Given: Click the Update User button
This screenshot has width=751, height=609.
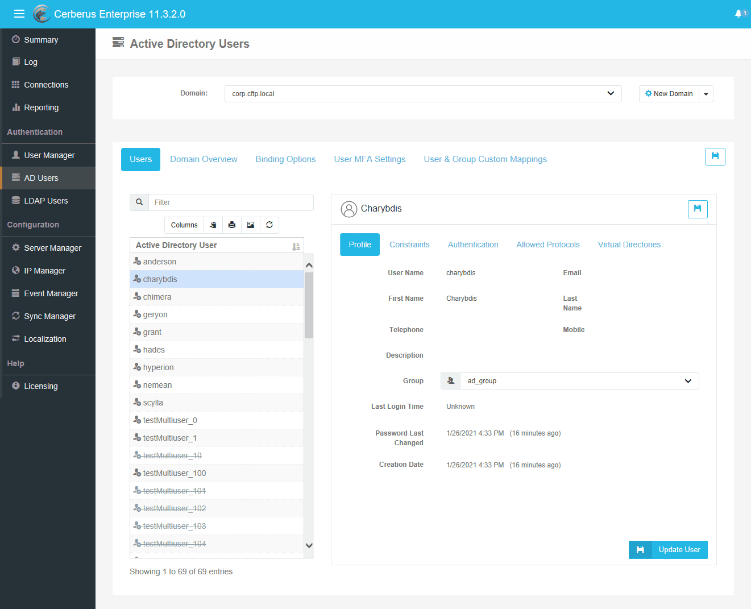Looking at the screenshot, I should click(x=668, y=550).
